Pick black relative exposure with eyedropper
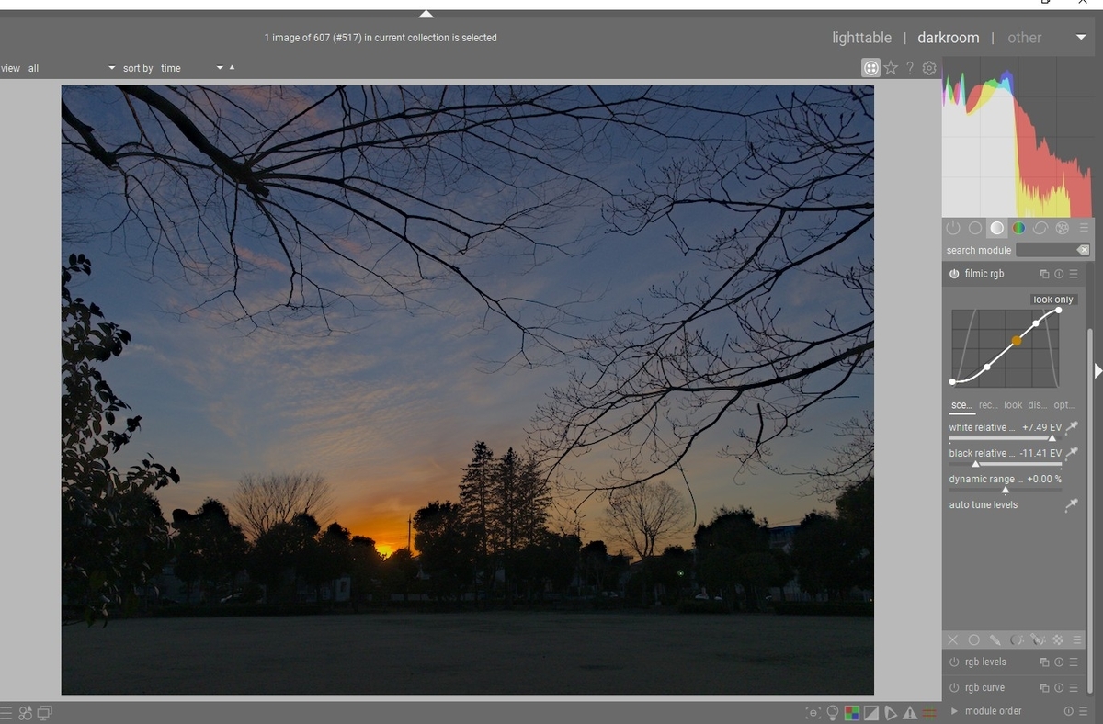The width and height of the screenshot is (1103, 724). coord(1072,453)
